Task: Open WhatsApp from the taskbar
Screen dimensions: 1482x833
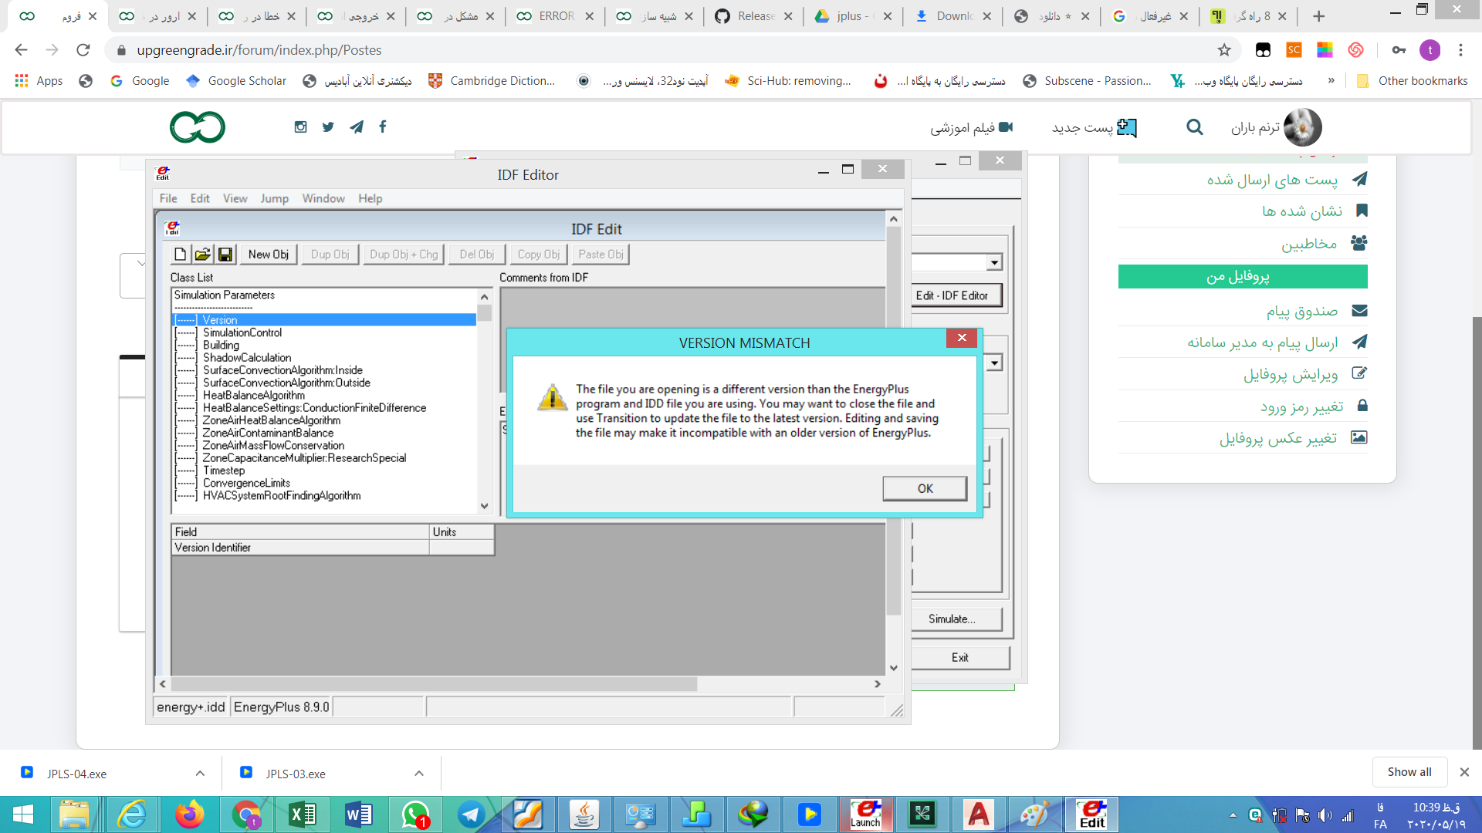Action: [x=415, y=814]
